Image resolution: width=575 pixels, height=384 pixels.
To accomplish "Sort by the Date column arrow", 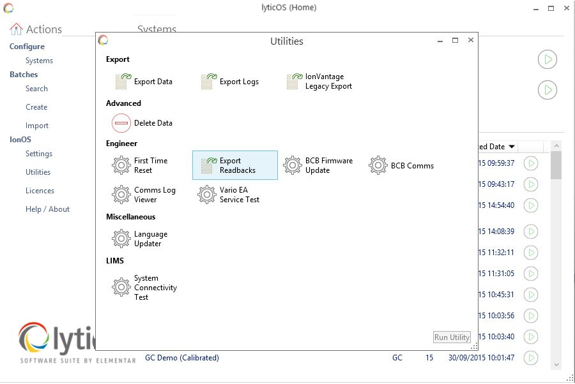I will click(512, 147).
